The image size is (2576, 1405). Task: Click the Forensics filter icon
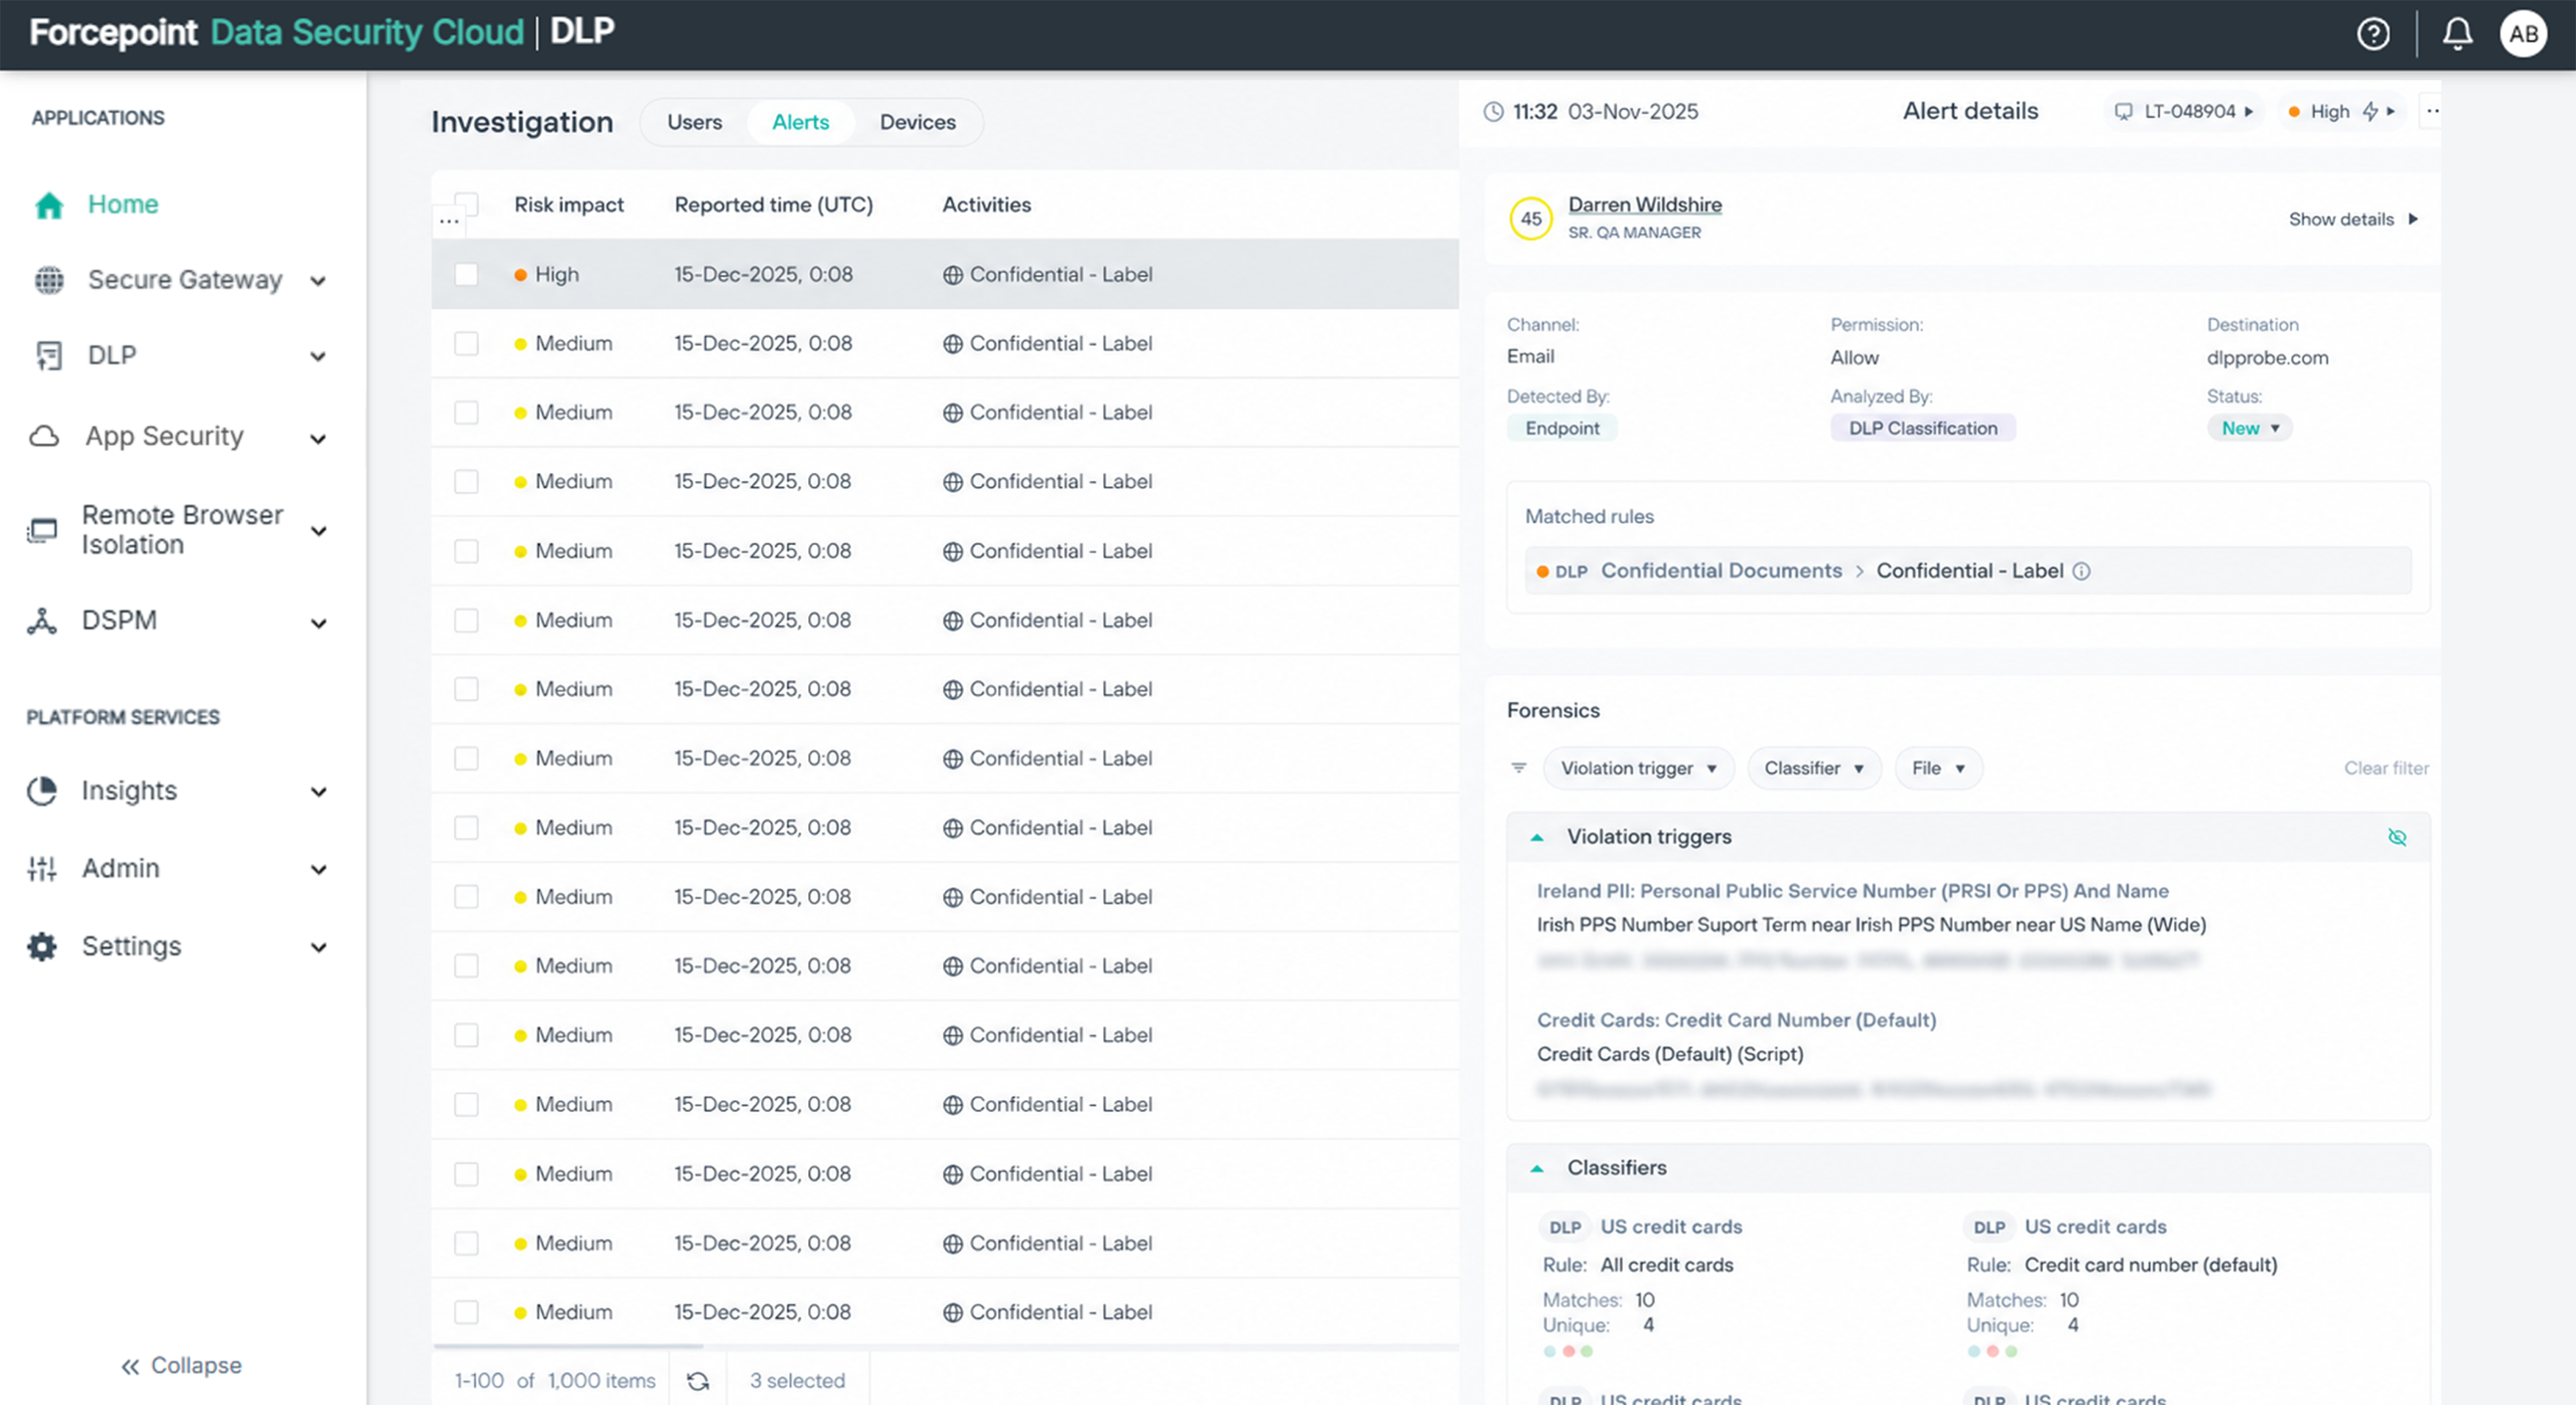click(x=1519, y=769)
